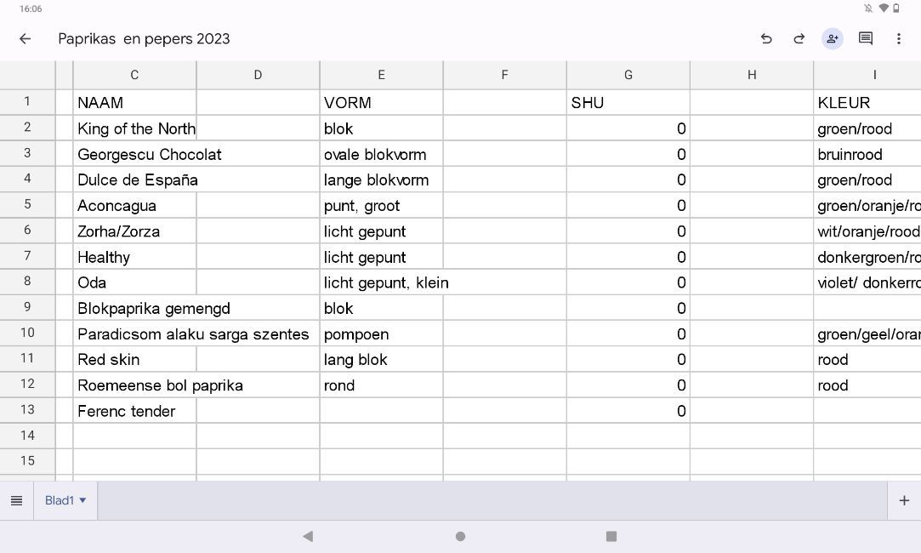Open the comments icon
921x553 pixels.
point(866,38)
